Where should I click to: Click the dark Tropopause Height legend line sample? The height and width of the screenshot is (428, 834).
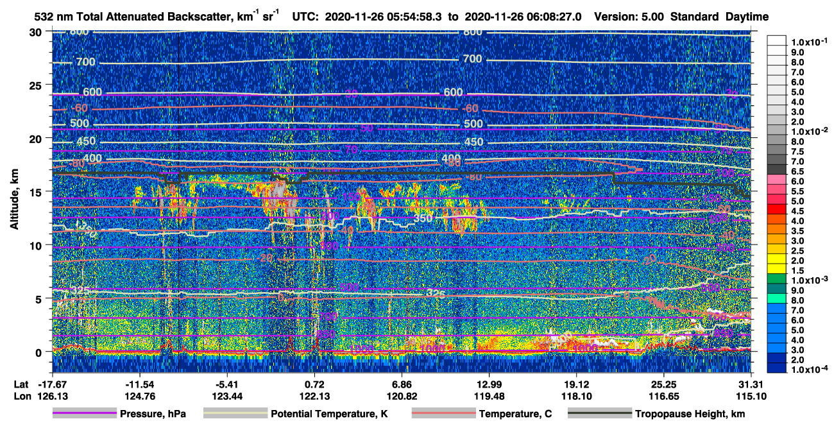pos(600,414)
